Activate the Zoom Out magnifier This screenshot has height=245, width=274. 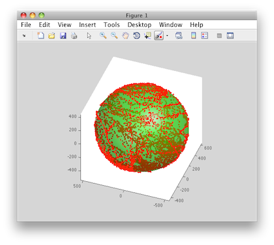click(x=114, y=35)
